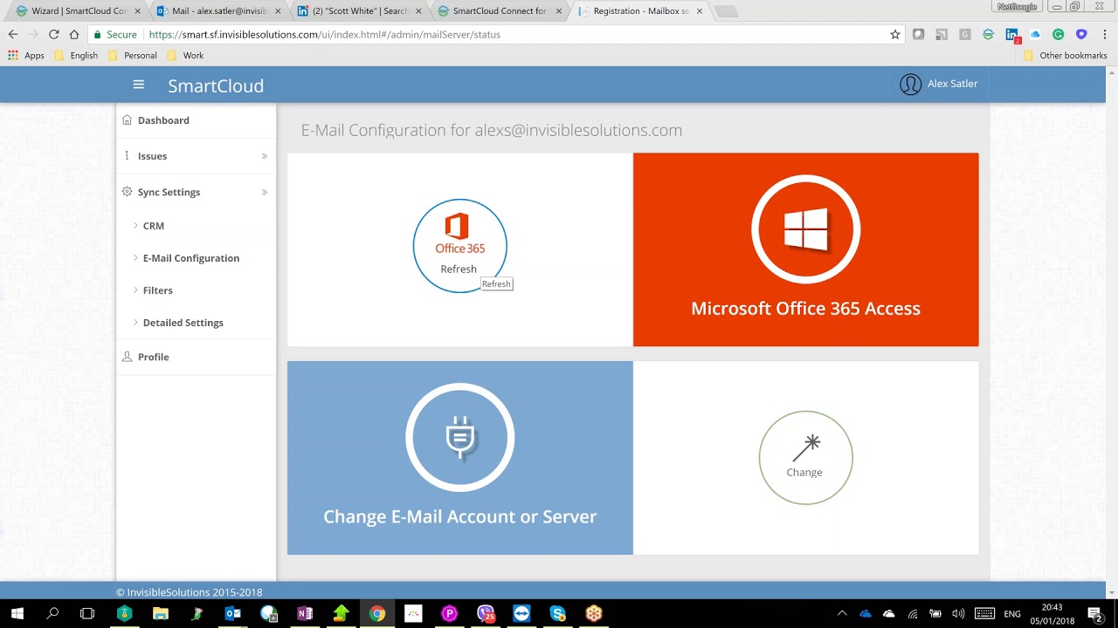Click the LinkedIn extension icon

1012,35
